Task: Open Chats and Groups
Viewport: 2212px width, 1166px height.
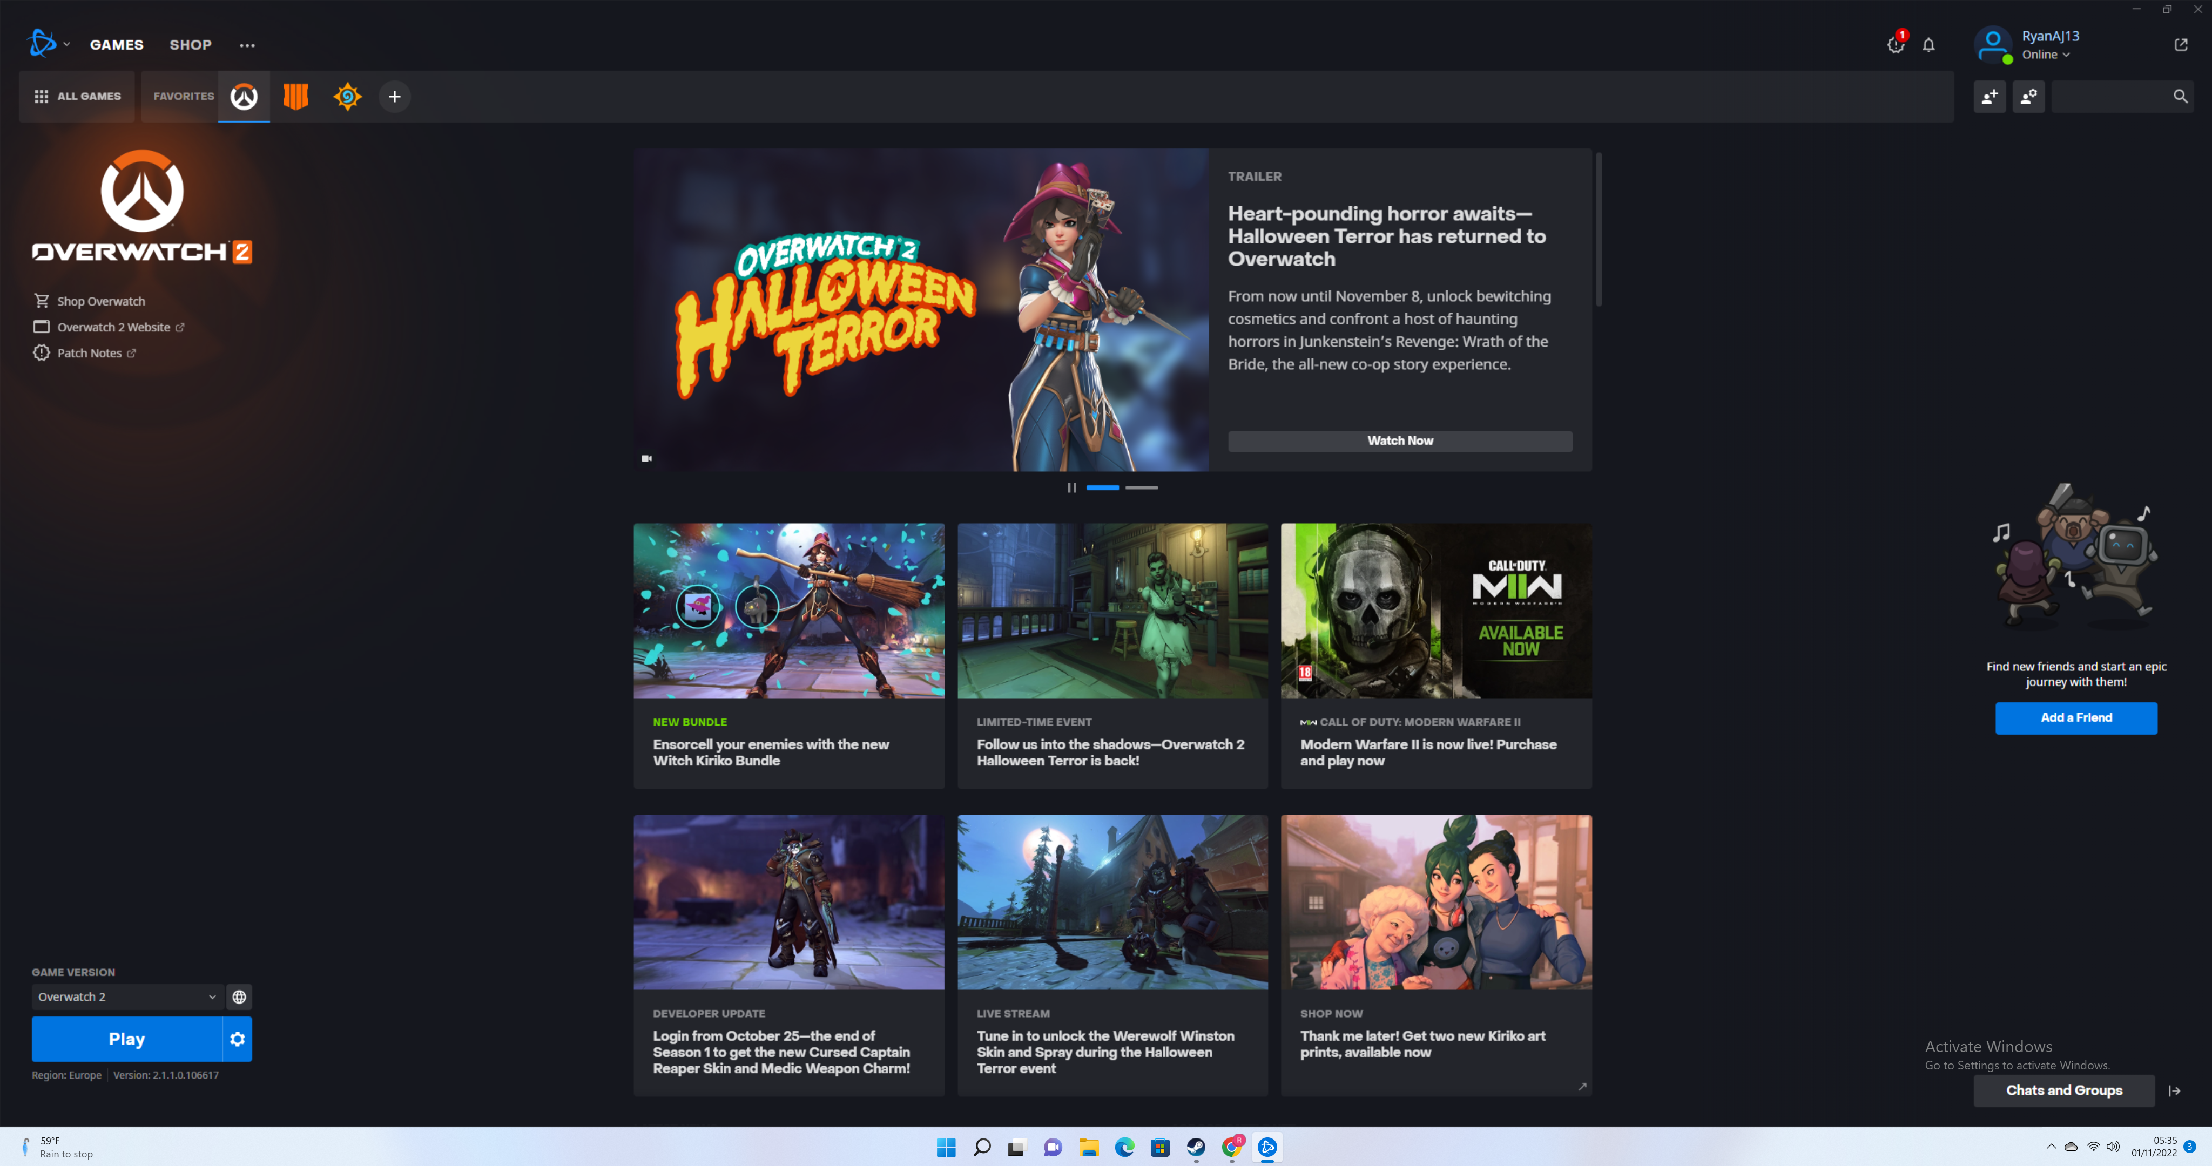Action: tap(2063, 1090)
